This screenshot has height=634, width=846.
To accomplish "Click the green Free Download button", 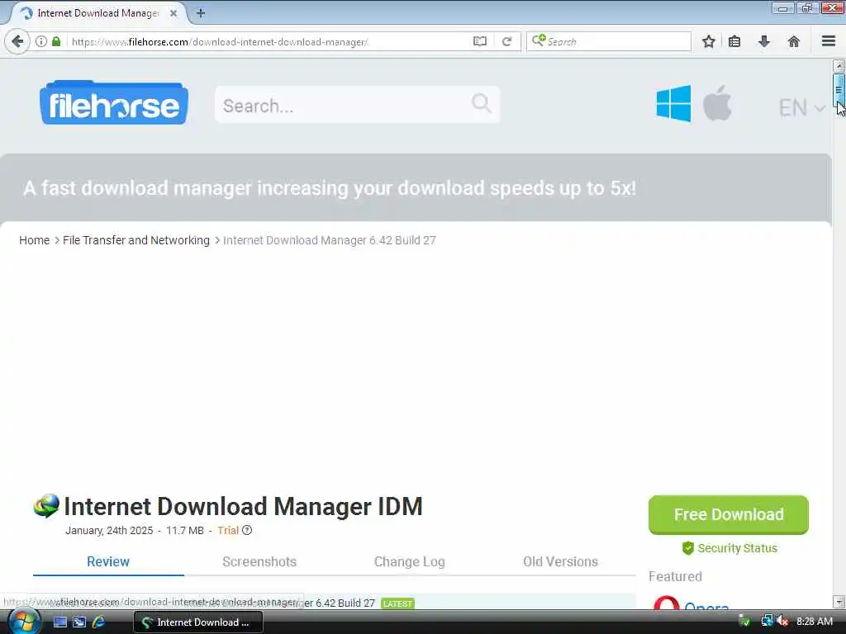I will [x=729, y=515].
